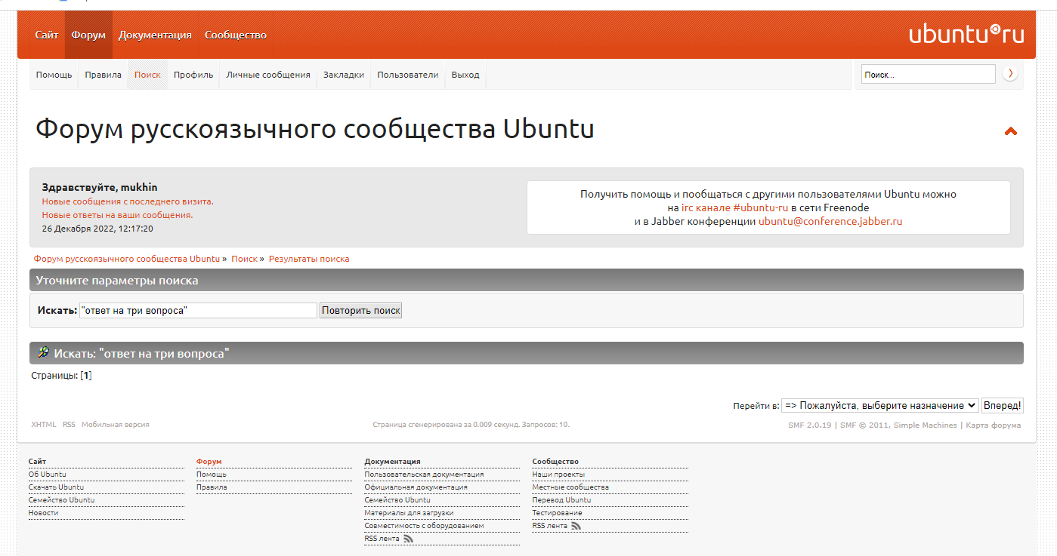Open the Форум top menu item
Screen dimensions: 1057x556
tap(88, 35)
